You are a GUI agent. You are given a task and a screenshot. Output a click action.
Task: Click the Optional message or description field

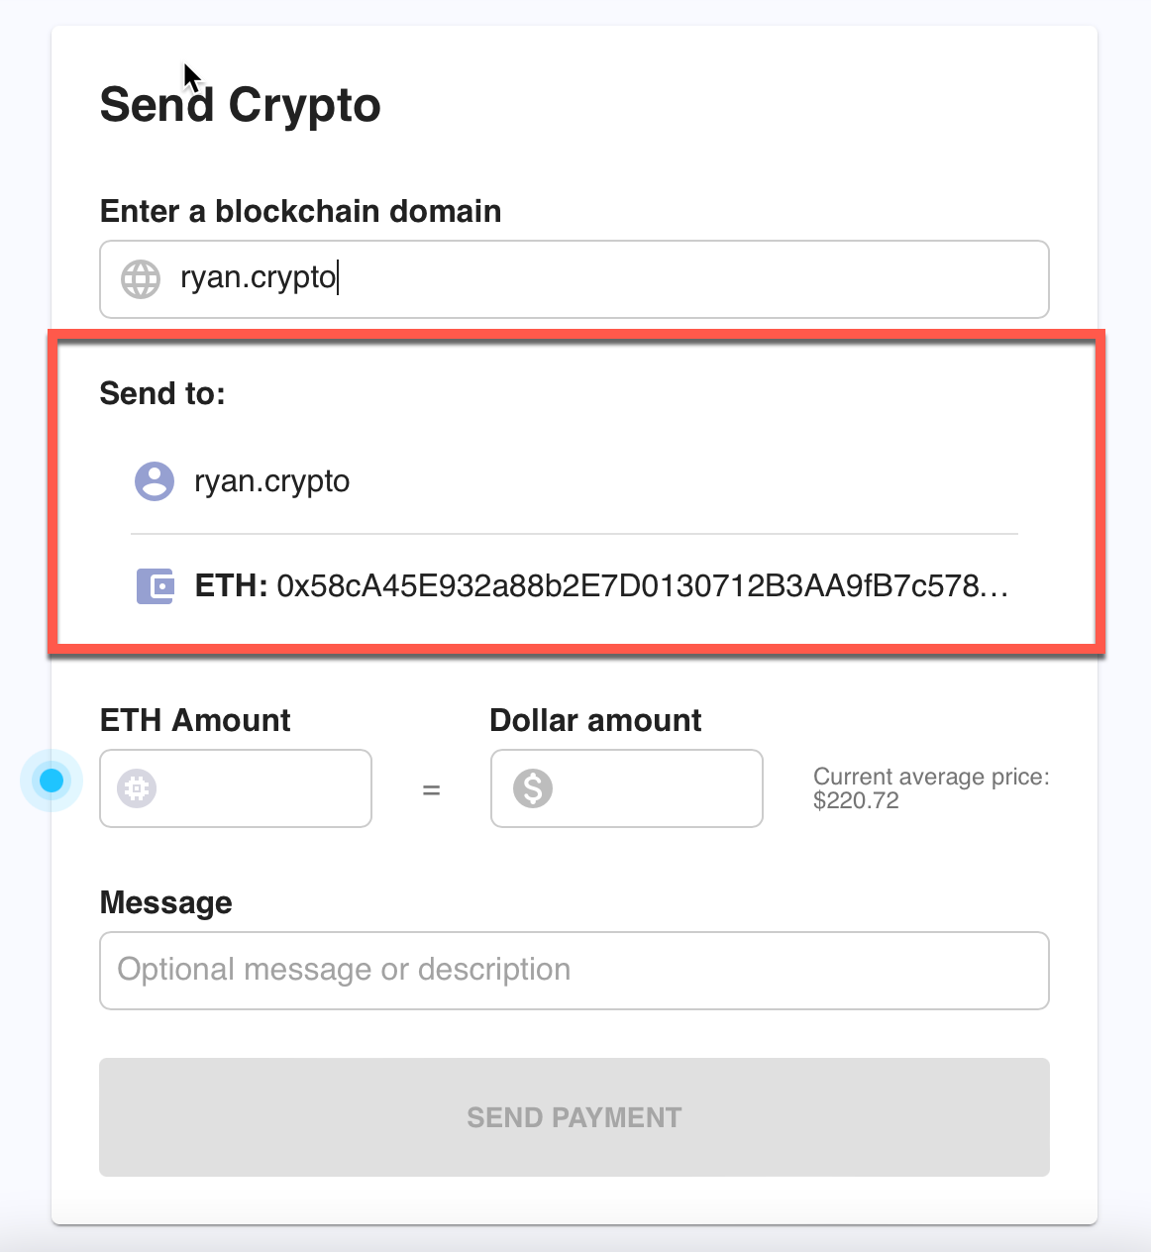point(574,971)
